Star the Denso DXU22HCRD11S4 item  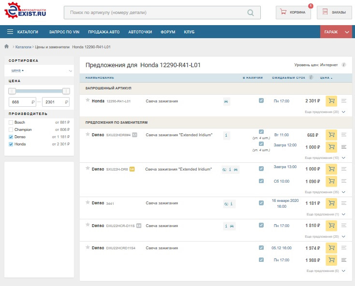click(x=87, y=247)
